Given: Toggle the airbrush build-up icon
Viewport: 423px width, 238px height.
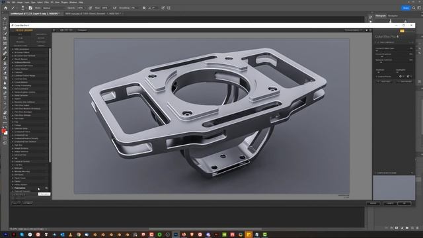Looking at the screenshot, I should coord(115,8).
